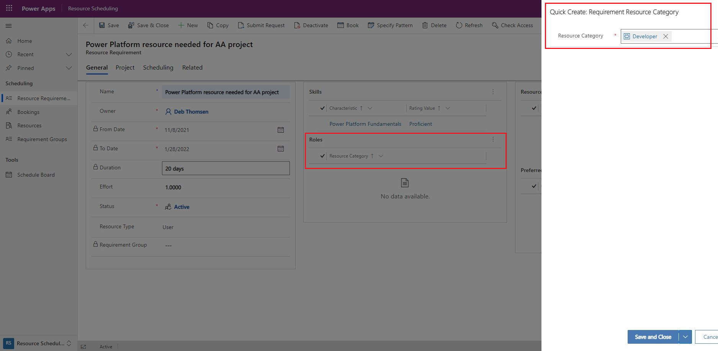Open Roles grid more commands menu
Screen dimensions: 718x351
click(x=493, y=140)
